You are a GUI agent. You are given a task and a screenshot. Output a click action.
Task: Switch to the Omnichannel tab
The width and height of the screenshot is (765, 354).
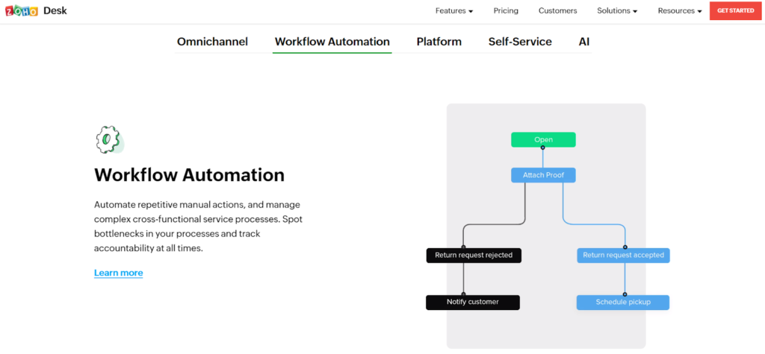[x=212, y=42]
